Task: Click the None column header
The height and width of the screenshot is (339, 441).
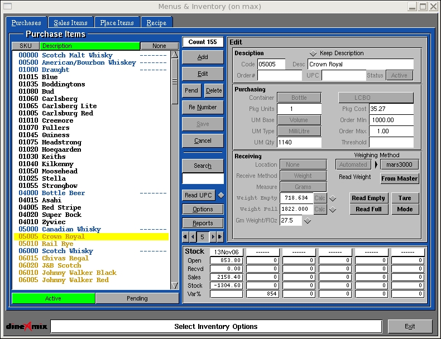Action: coord(159,46)
